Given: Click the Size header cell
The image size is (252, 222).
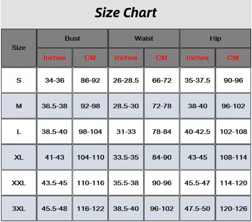Looking at the screenshot, I should tap(19, 48).
